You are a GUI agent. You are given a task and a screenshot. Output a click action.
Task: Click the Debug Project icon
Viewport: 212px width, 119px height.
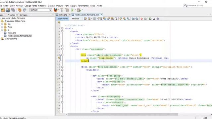(x=79, y=10)
